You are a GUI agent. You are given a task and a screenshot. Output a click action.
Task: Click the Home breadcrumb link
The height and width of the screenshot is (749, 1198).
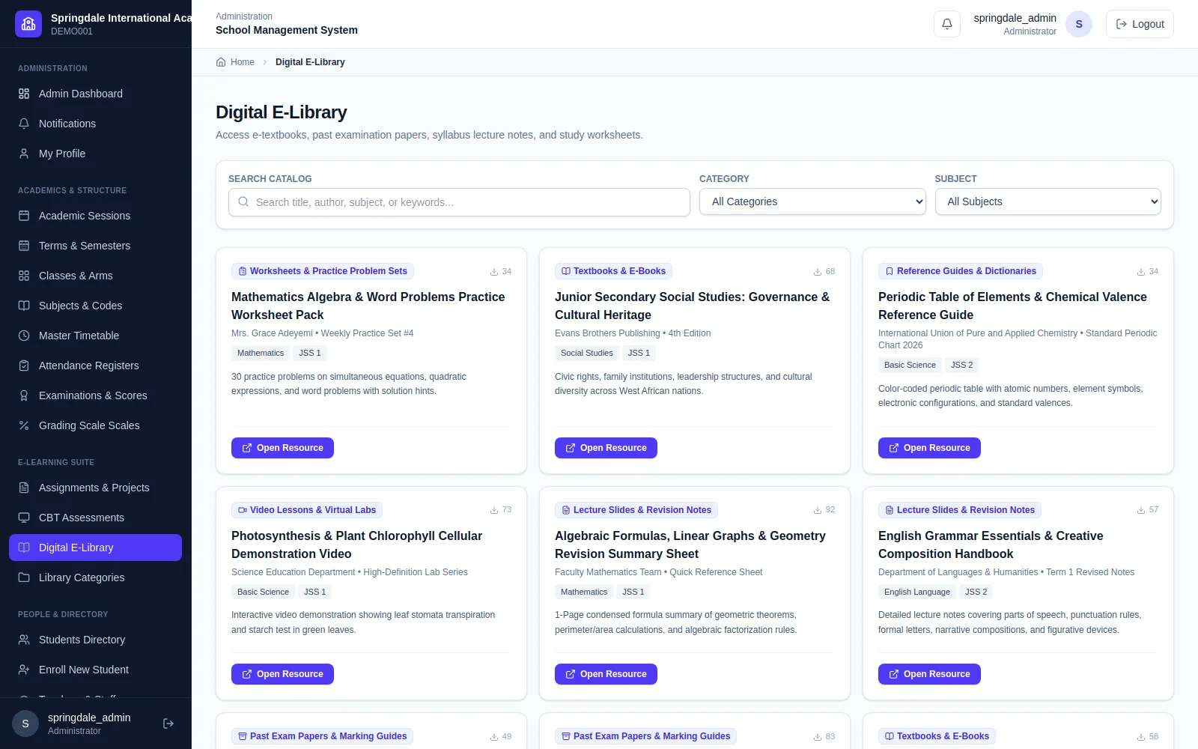click(x=235, y=62)
